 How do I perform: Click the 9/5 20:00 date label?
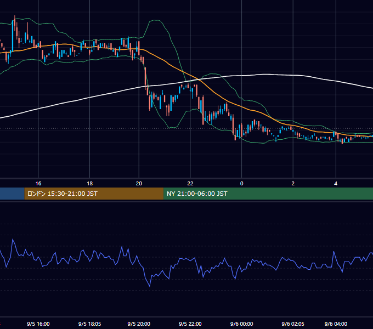tap(139, 324)
